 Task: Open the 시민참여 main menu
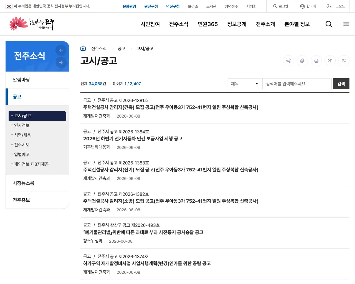point(150,24)
